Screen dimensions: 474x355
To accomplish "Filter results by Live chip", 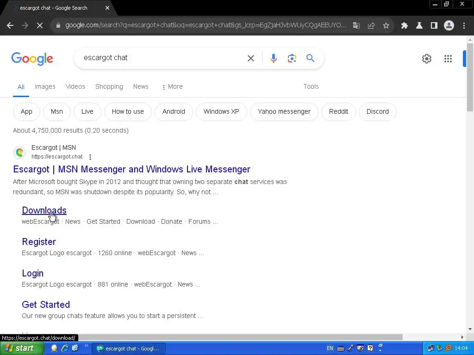I will (x=87, y=112).
